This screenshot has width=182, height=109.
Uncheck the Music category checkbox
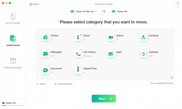pyautogui.click(x=81, y=35)
